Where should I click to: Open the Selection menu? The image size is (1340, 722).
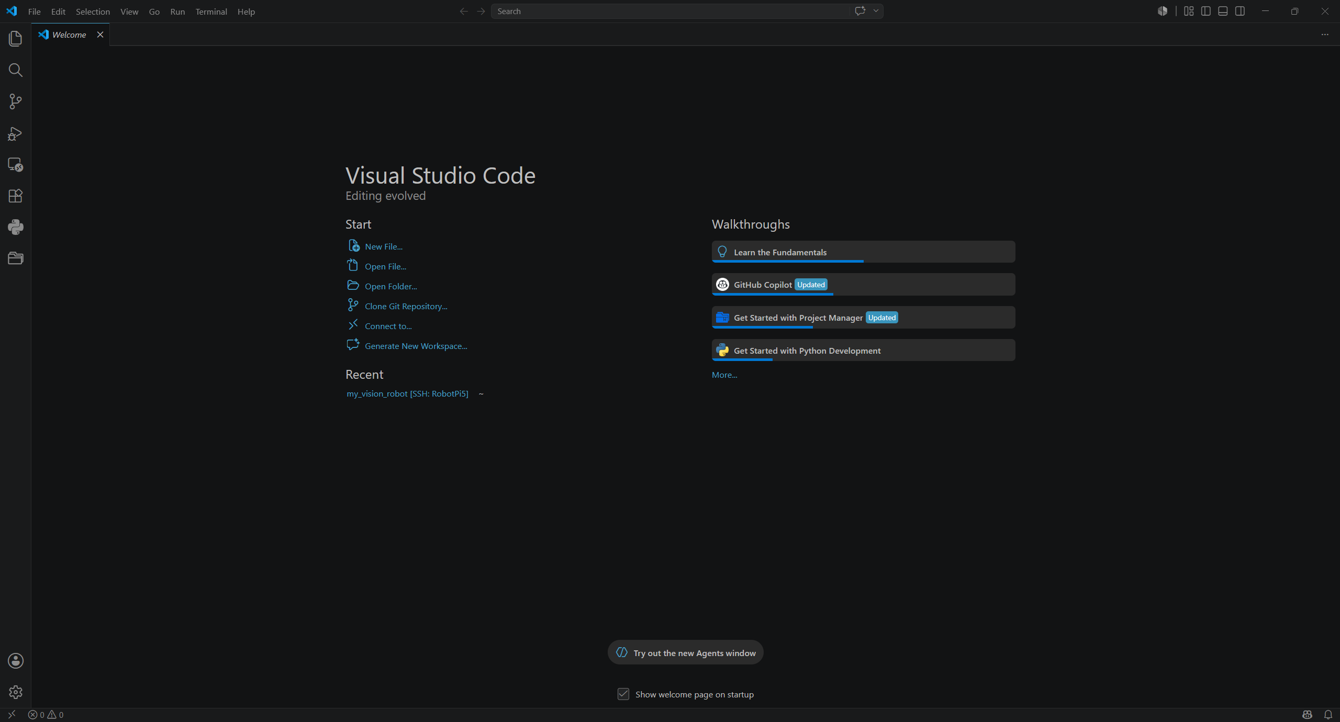point(93,12)
